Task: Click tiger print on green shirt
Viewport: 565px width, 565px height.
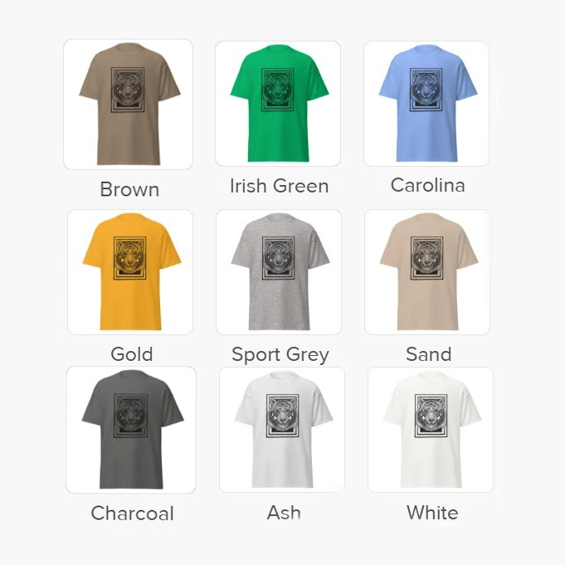Action: coord(277,90)
